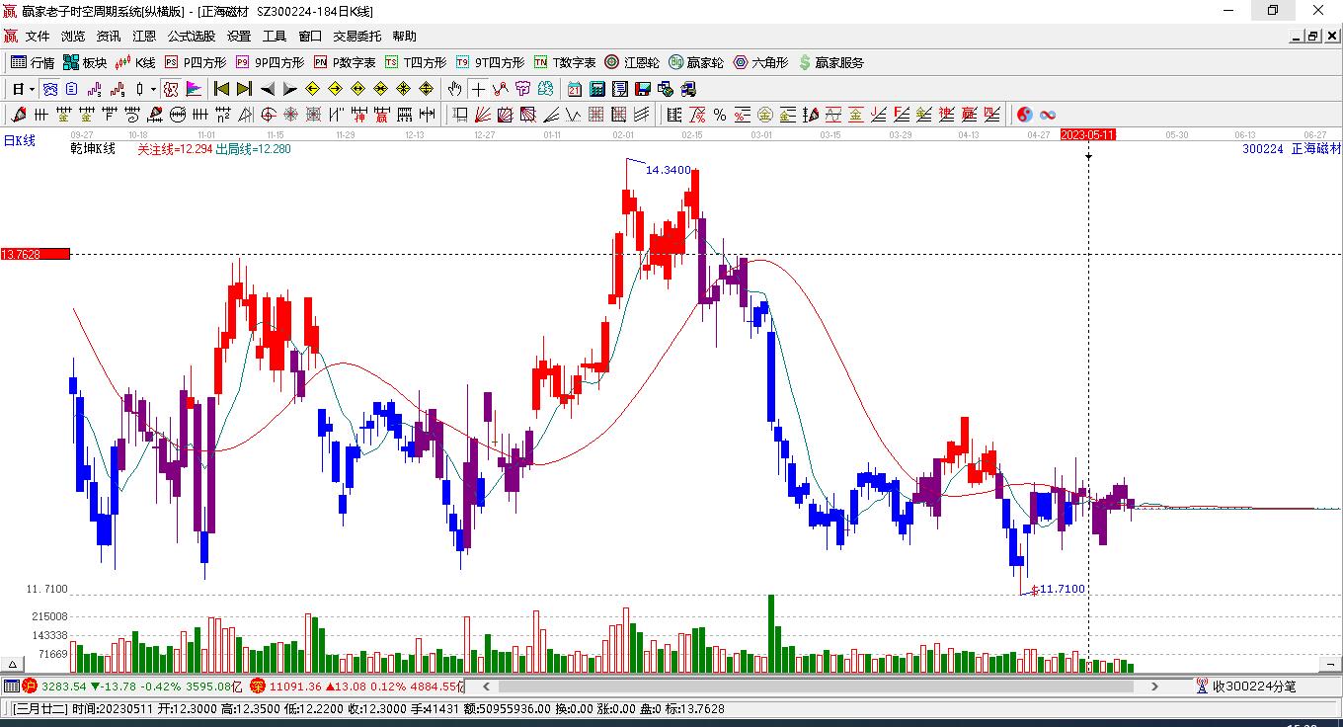Screen dimensions: 1343x727
Task: Open the 文件 menu
Action: click(x=38, y=37)
